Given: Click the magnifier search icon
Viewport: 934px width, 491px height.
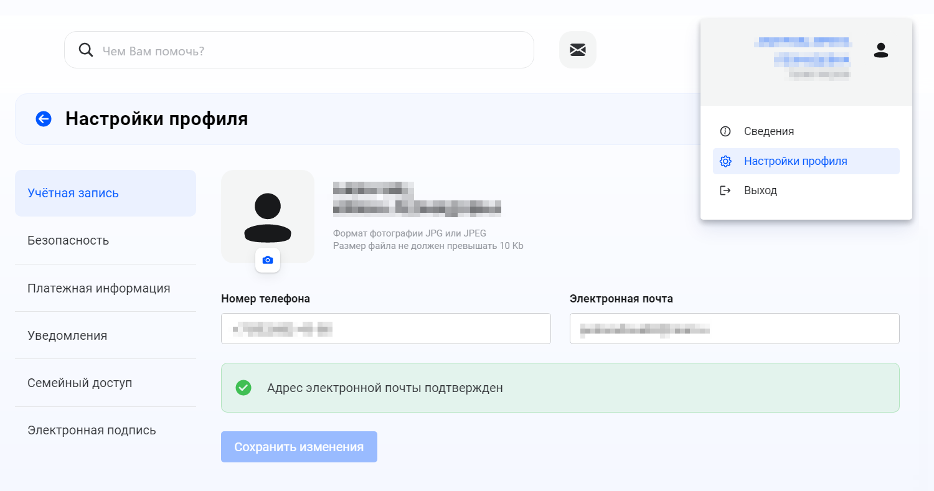Looking at the screenshot, I should pos(86,50).
